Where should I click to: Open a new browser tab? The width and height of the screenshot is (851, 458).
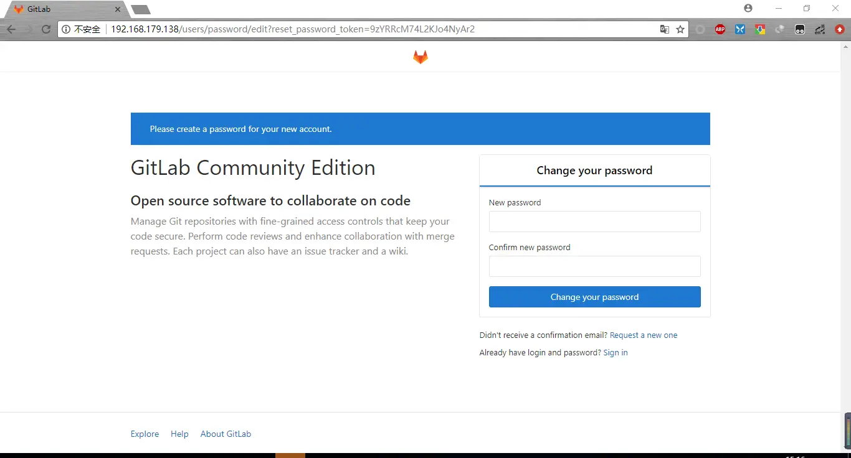(x=141, y=9)
